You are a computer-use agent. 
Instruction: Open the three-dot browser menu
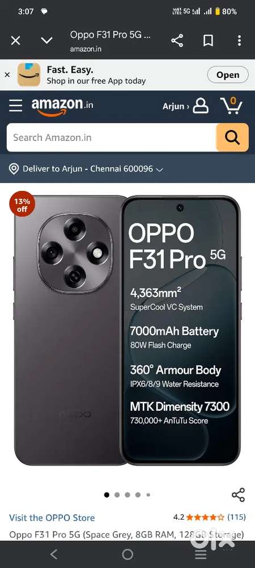[239, 40]
